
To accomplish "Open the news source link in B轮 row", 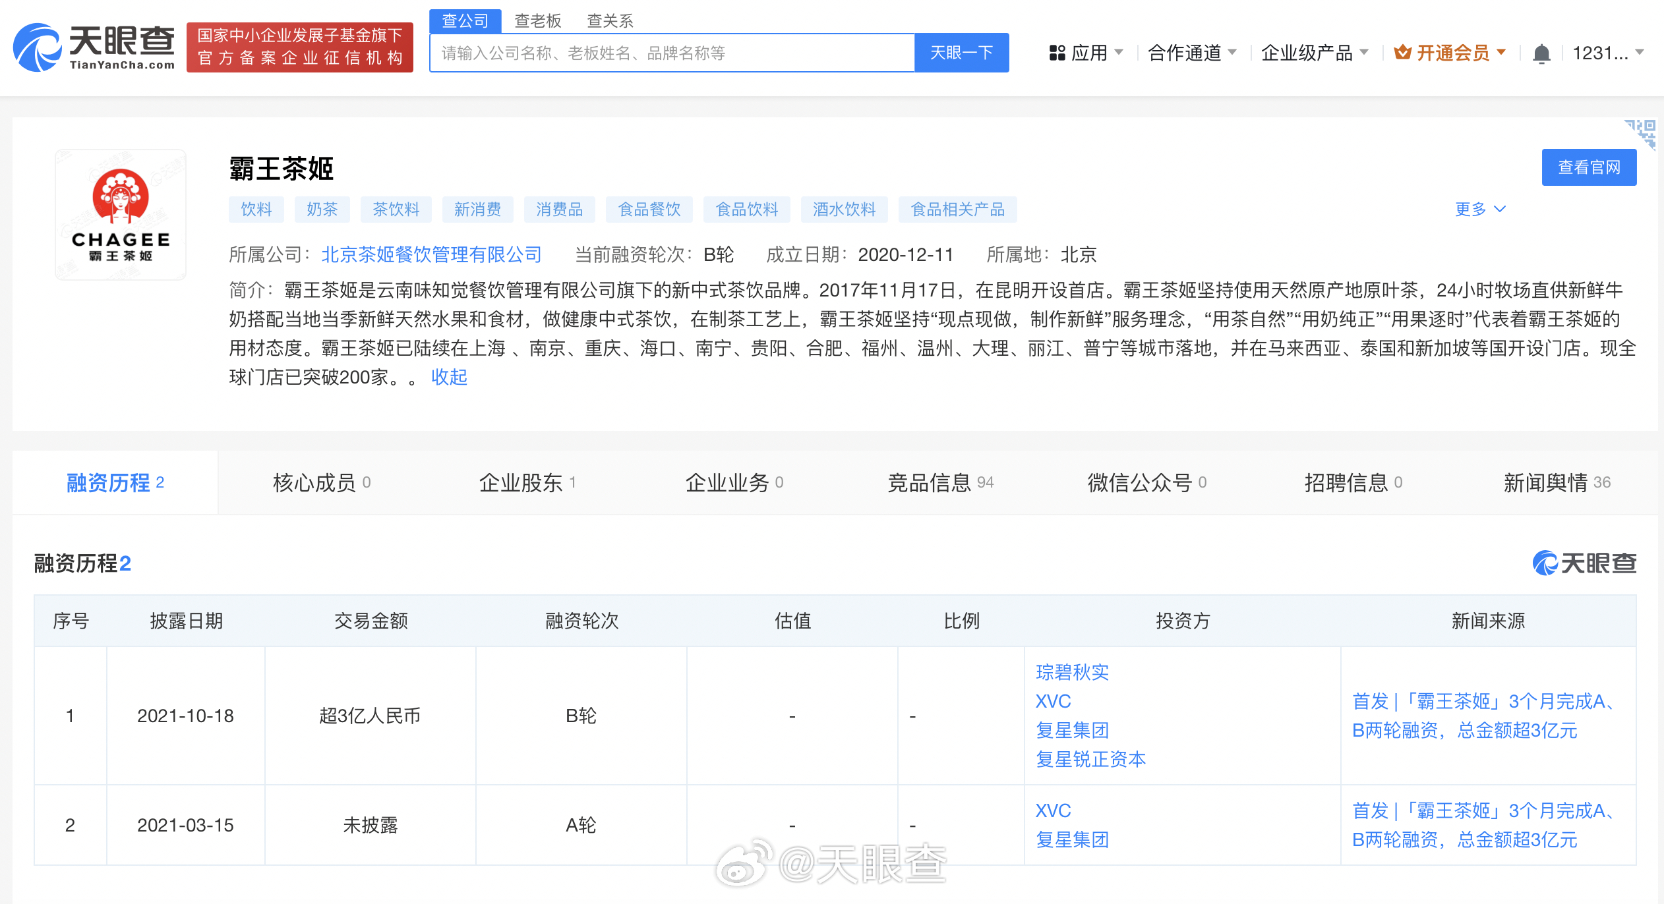I will (x=1484, y=716).
